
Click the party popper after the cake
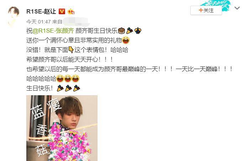[130, 31]
